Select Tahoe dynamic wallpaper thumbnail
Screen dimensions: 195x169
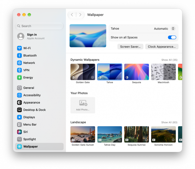[110, 72]
